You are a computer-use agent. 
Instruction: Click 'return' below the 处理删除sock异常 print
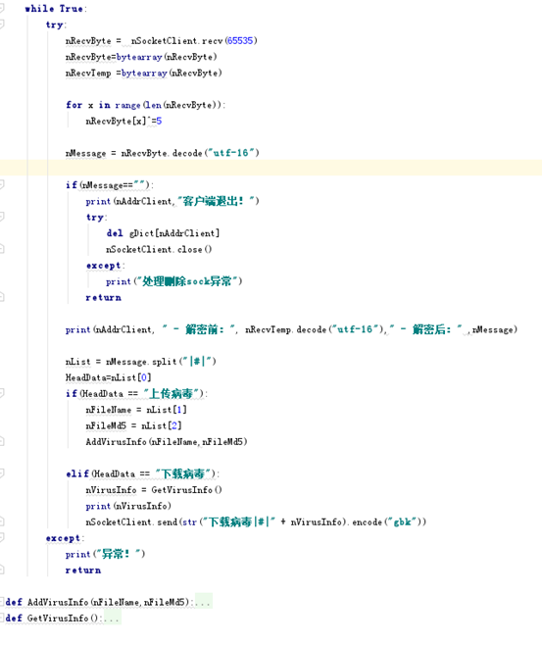pos(103,297)
